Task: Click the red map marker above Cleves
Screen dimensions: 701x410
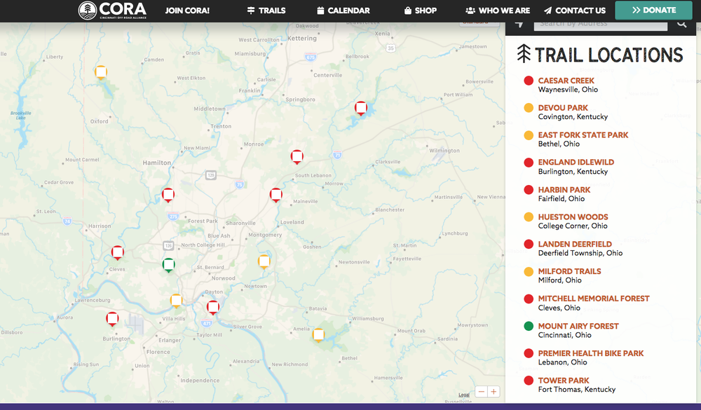Action: click(x=118, y=252)
